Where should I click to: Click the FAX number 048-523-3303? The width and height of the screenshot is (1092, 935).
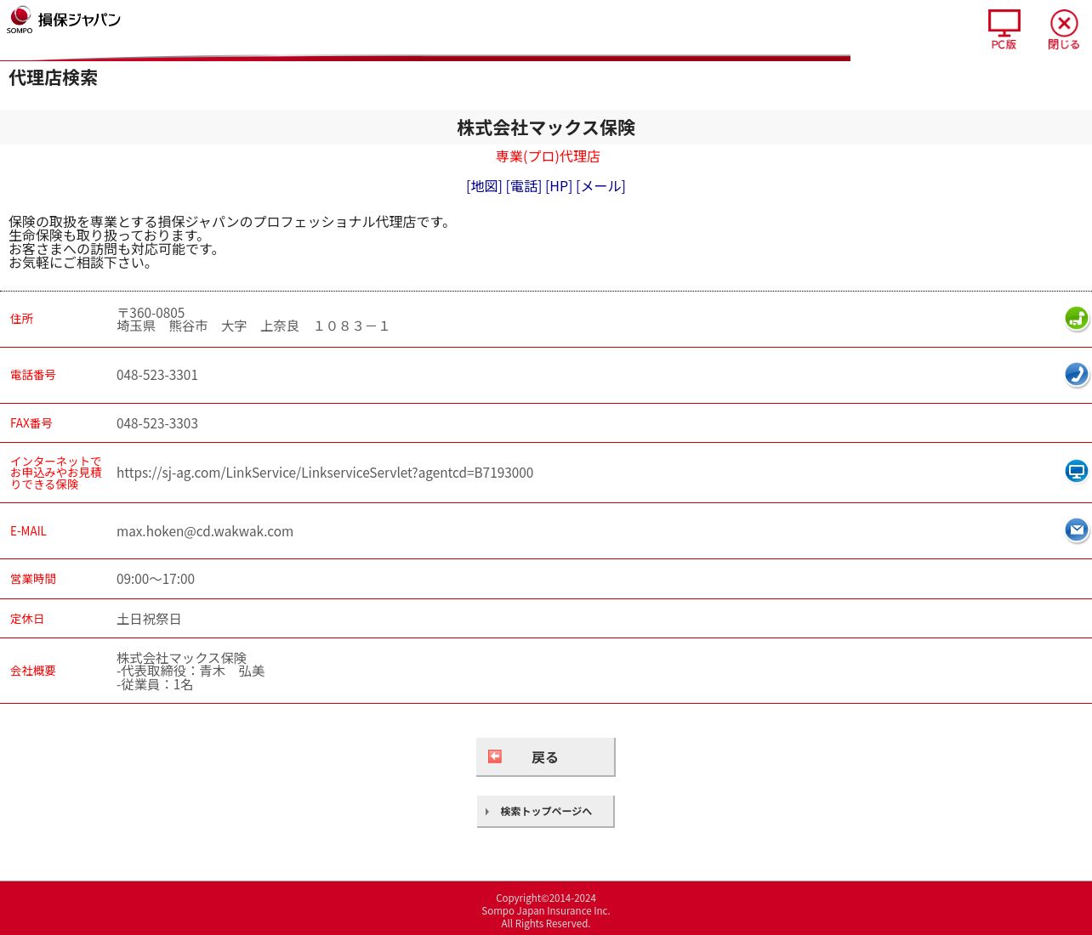point(157,423)
